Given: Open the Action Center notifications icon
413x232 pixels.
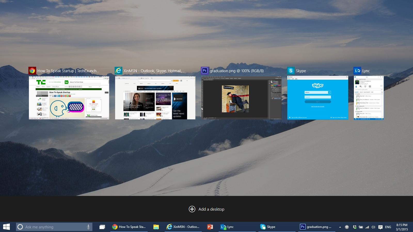Looking at the screenshot, I should pyautogui.click(x=380, y=227).
